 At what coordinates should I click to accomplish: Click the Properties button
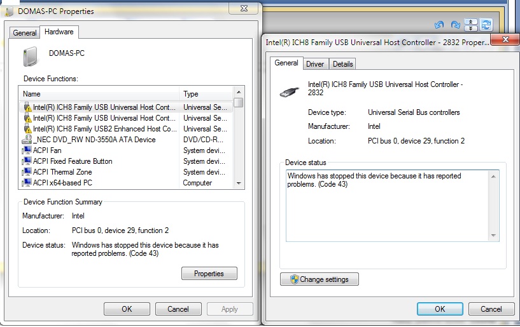[x=209, y=274]
